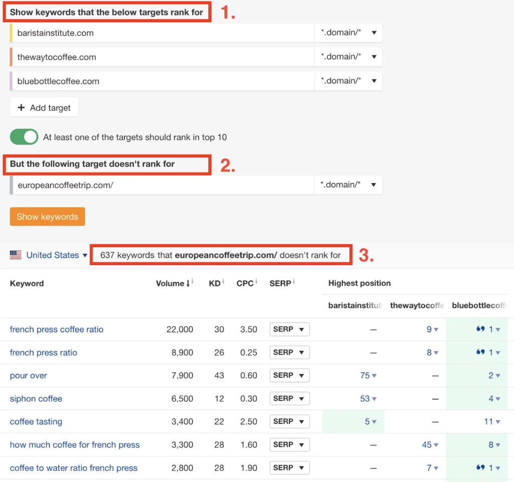Click the CPC column header
This screenshot has height=482, width=514.
(245, 283)
